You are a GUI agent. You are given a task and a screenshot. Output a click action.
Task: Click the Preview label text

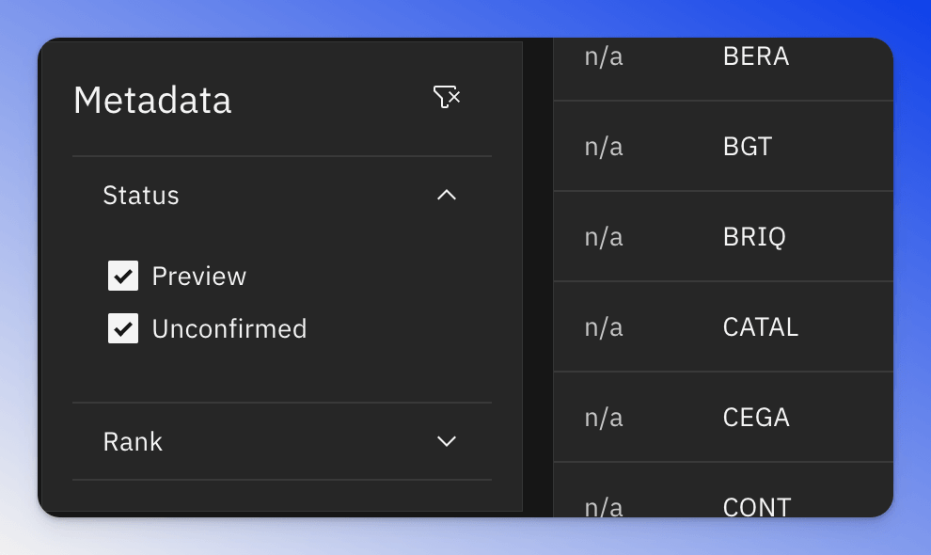(199, 277)
